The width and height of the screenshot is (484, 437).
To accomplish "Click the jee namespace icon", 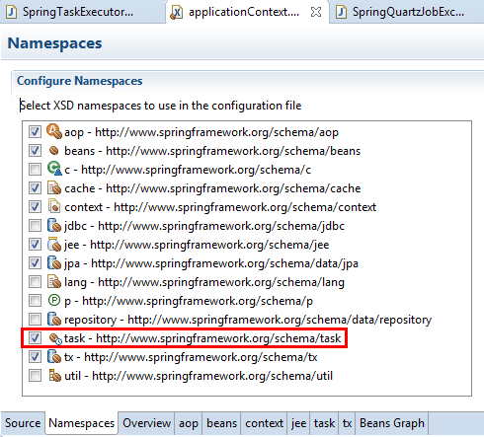I will point(54,244).
